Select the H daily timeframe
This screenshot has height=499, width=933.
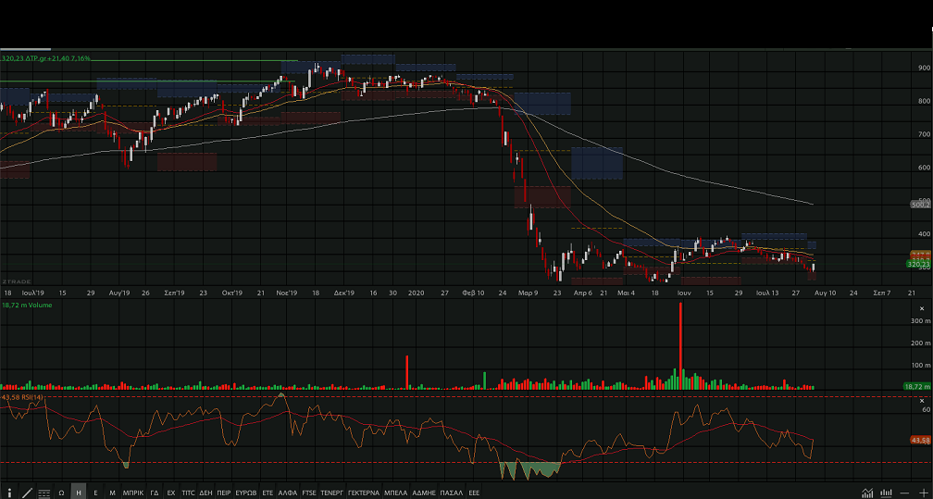coord(79,493)
